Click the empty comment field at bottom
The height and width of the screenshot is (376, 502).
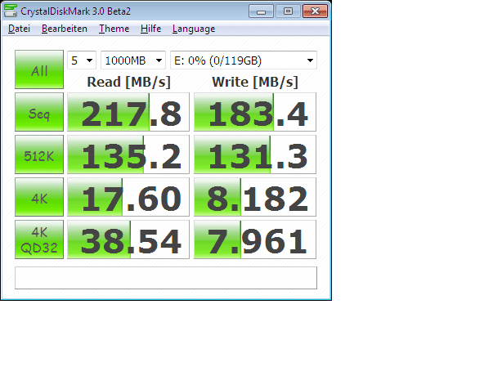[166, 278]
